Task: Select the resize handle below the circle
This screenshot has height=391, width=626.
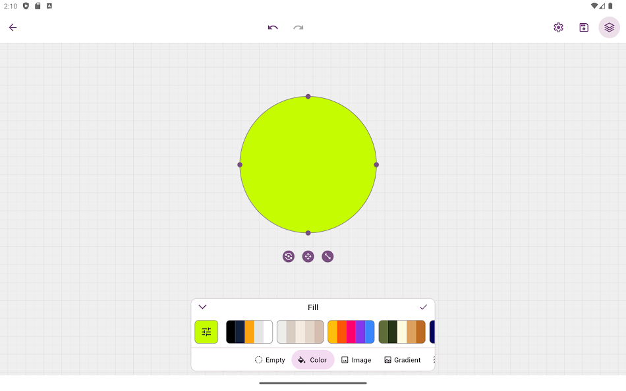Action: (x=327, y=256)
